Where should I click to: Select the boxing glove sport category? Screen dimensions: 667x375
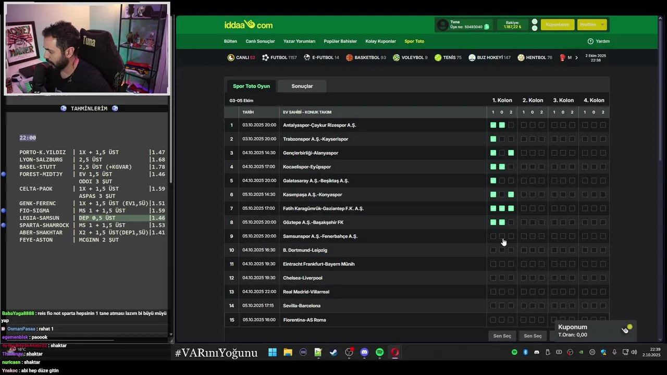(x=563, y=57)
